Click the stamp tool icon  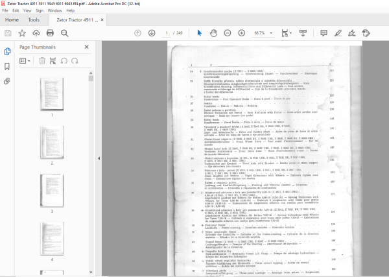[366, 33]
